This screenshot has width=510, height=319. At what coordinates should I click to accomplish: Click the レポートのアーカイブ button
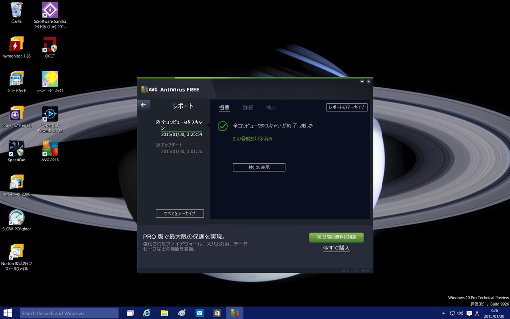click(x=347, y=107)
